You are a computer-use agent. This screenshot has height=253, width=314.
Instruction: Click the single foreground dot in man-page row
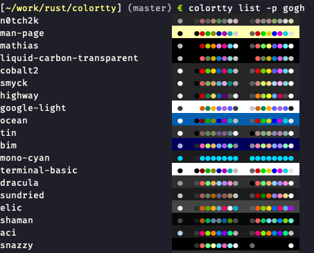[x=180, y=33]
